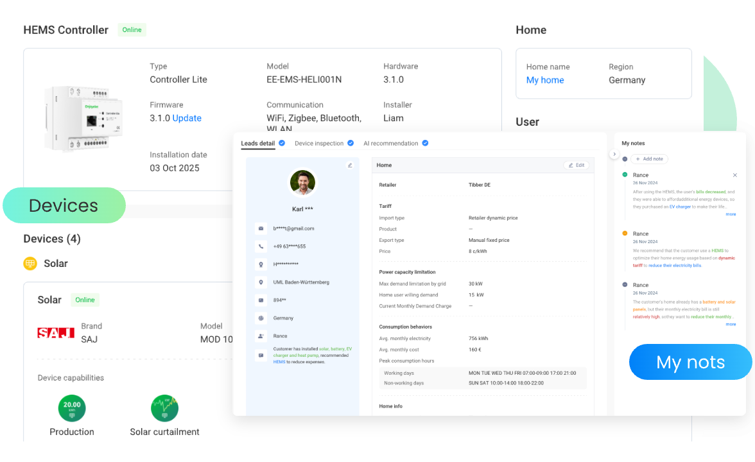The width and height of the screenshot is (755, 462).
Task: Click the blue check next to AI recommendation
Action: pyautogui.click(x=425, y=143)
